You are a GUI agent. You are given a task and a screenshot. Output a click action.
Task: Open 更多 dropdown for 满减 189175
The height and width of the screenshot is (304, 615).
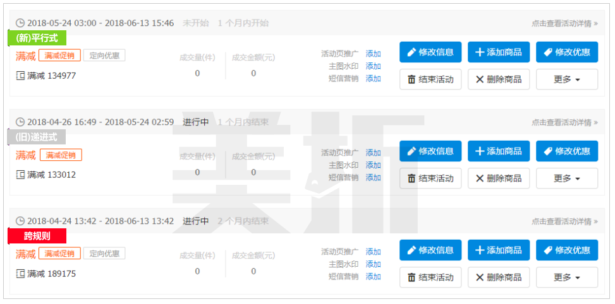567,278
